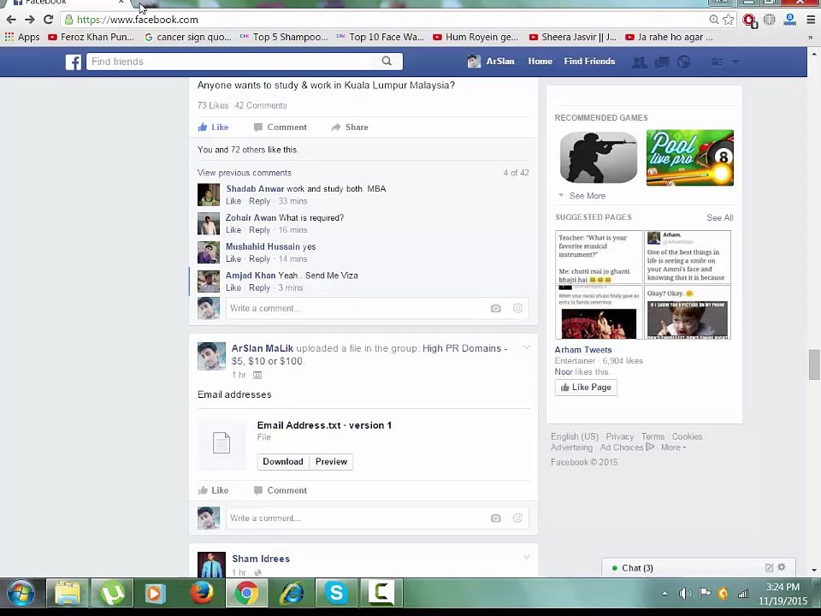
Task: Like Amjad Khan's comment
Action: click(x=233, y=287)
